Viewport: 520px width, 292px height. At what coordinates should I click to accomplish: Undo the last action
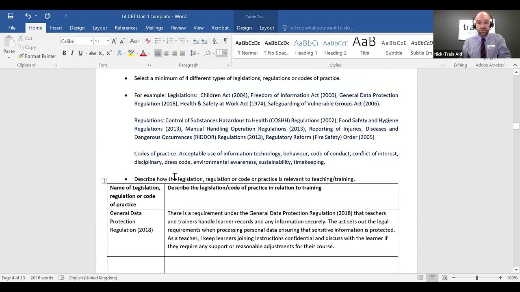[28, 16]
